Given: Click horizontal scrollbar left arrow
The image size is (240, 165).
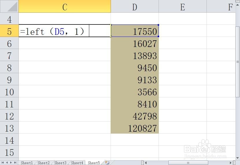Looking at the screenshot, I should tap(146, 163).
